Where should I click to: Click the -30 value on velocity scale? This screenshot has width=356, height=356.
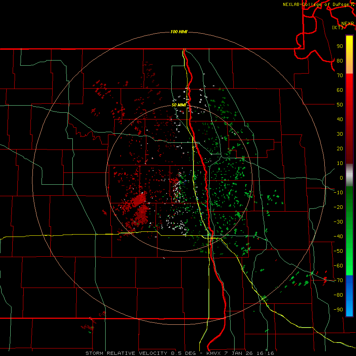338,222
